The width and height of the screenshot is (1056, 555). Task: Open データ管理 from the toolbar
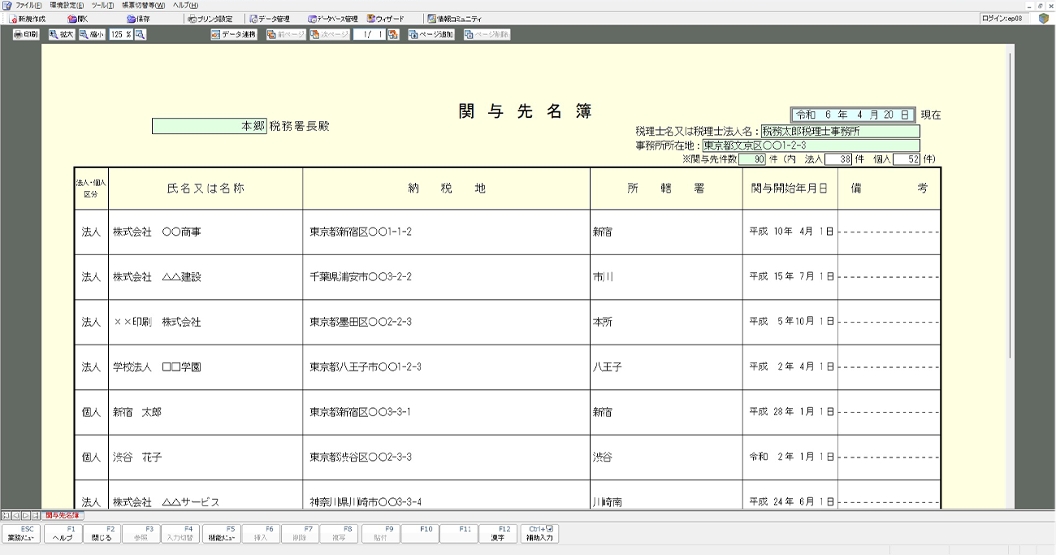point(270,19)
